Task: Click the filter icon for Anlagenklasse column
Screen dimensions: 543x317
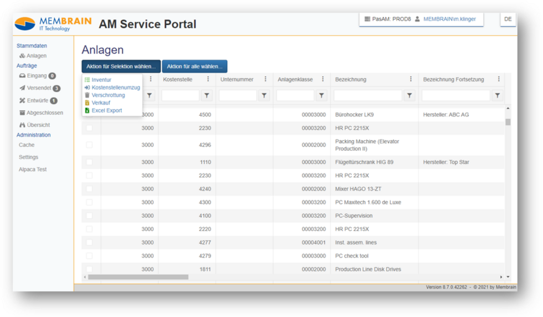Action: (x=321, y=96)
